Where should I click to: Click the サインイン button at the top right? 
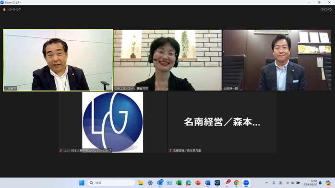point(326,10)
